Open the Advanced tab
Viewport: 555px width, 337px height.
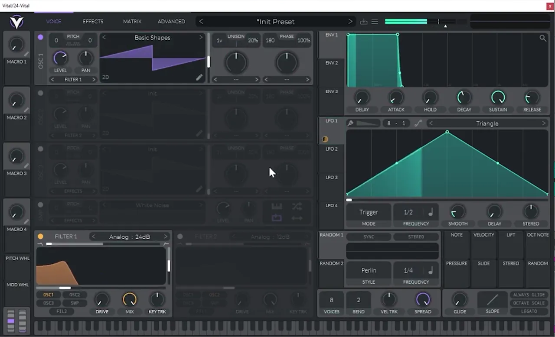coord(171,22)
